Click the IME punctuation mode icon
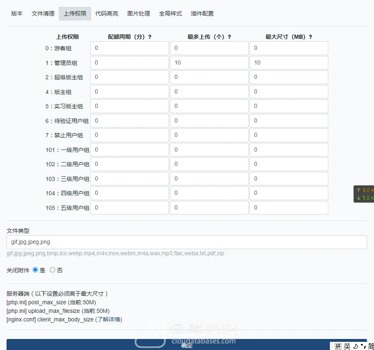The width and height of the screenshot is (374, 350). [x=363, y=346]
